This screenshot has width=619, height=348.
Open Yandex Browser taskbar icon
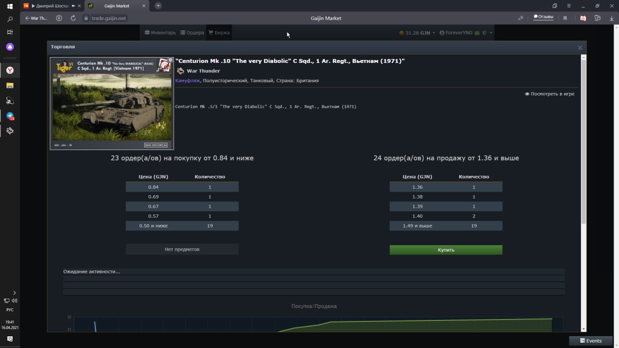pos(10,70)
